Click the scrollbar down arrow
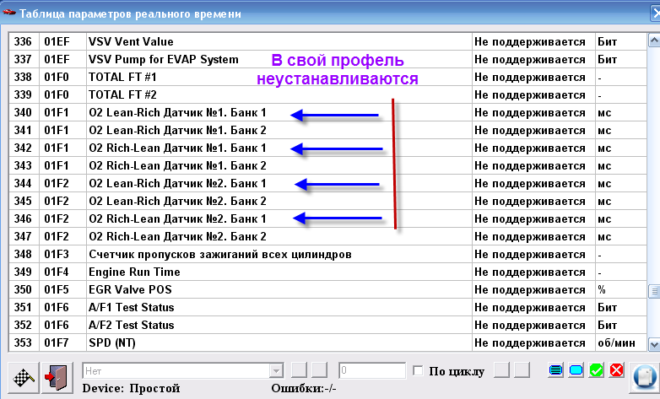 tap(652, 343)
